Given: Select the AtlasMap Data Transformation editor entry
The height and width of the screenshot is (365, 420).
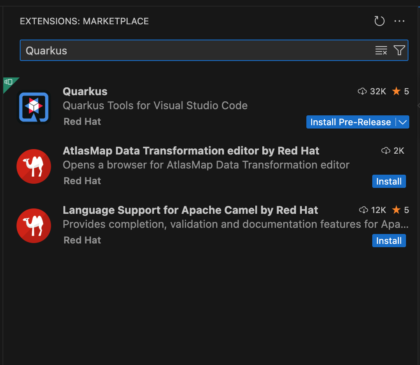Looking at the screenshot, I should coord(191,151).
